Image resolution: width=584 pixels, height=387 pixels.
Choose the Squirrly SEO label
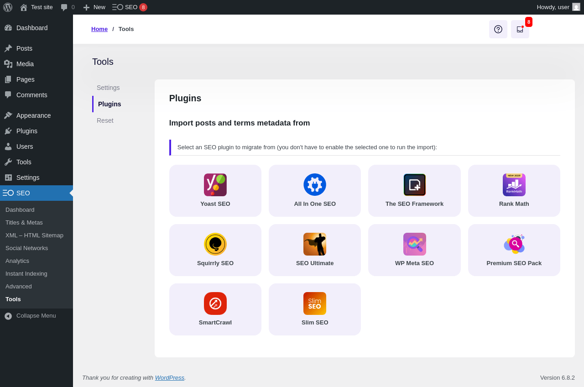215,263
